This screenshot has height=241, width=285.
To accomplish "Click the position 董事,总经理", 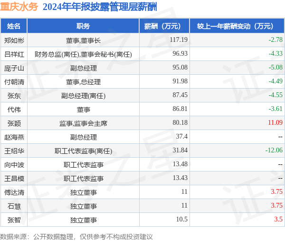I will (x=83, y=82).
